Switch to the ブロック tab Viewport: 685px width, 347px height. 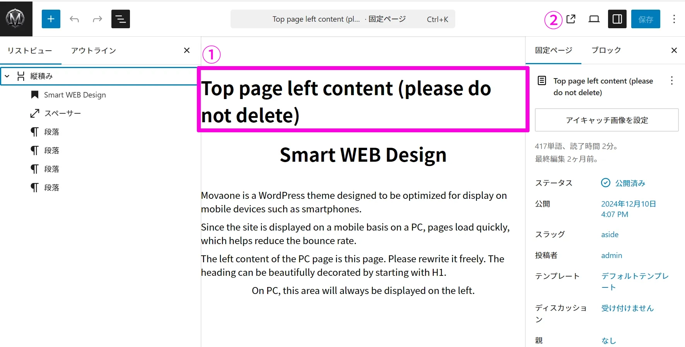[606, 50]
